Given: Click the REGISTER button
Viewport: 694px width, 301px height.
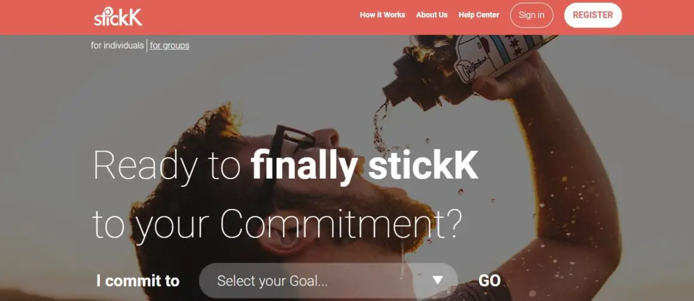Looking at the screenshot, I should pos(593,15).
